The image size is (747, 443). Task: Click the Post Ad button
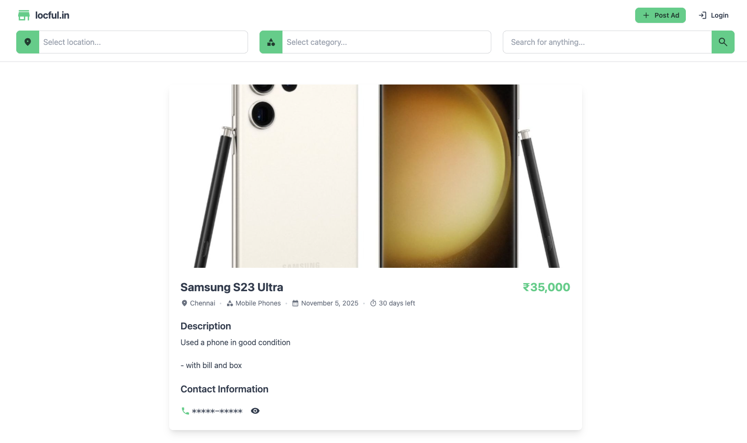click(x=660, y=15)
